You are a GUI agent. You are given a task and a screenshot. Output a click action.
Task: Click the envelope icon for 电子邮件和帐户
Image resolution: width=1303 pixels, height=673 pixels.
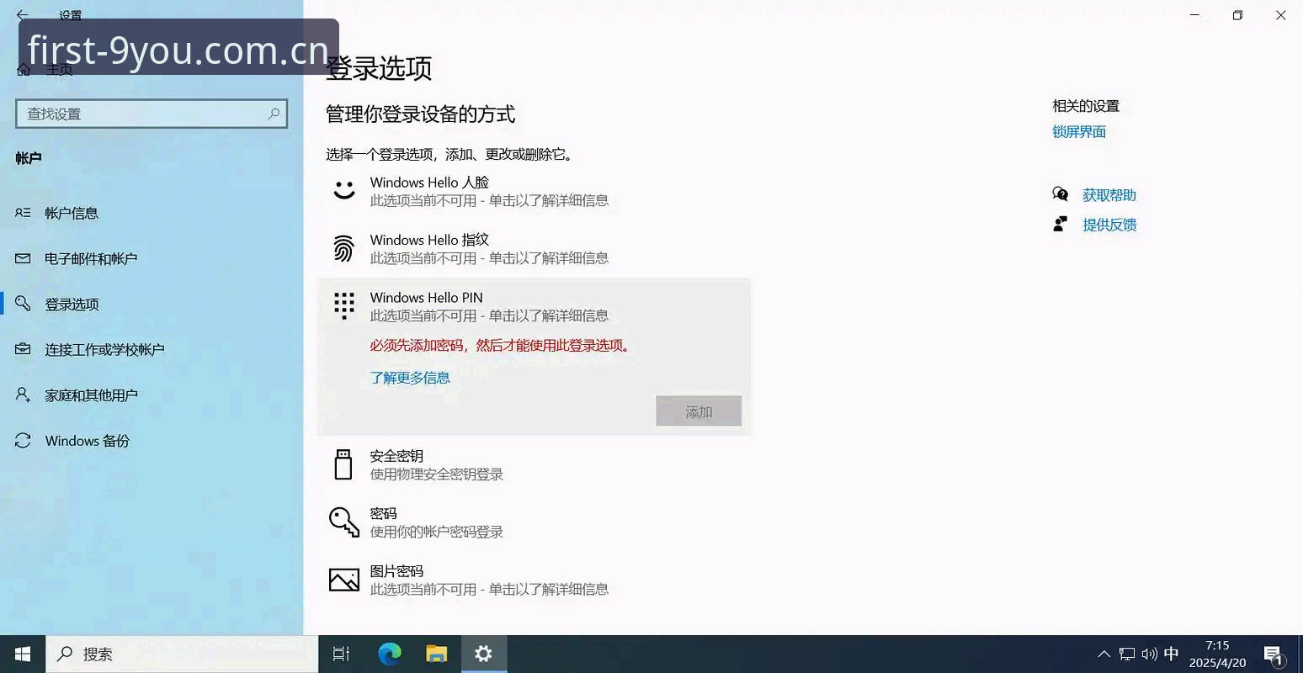[23, 258]
